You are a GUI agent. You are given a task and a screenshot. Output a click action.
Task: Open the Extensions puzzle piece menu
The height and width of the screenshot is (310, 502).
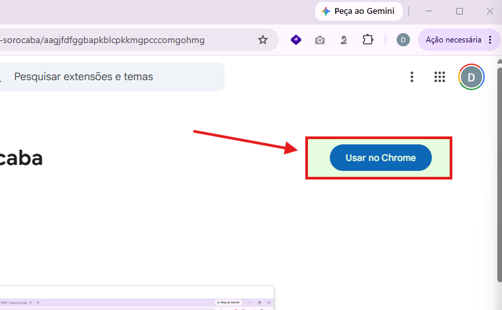368,40
